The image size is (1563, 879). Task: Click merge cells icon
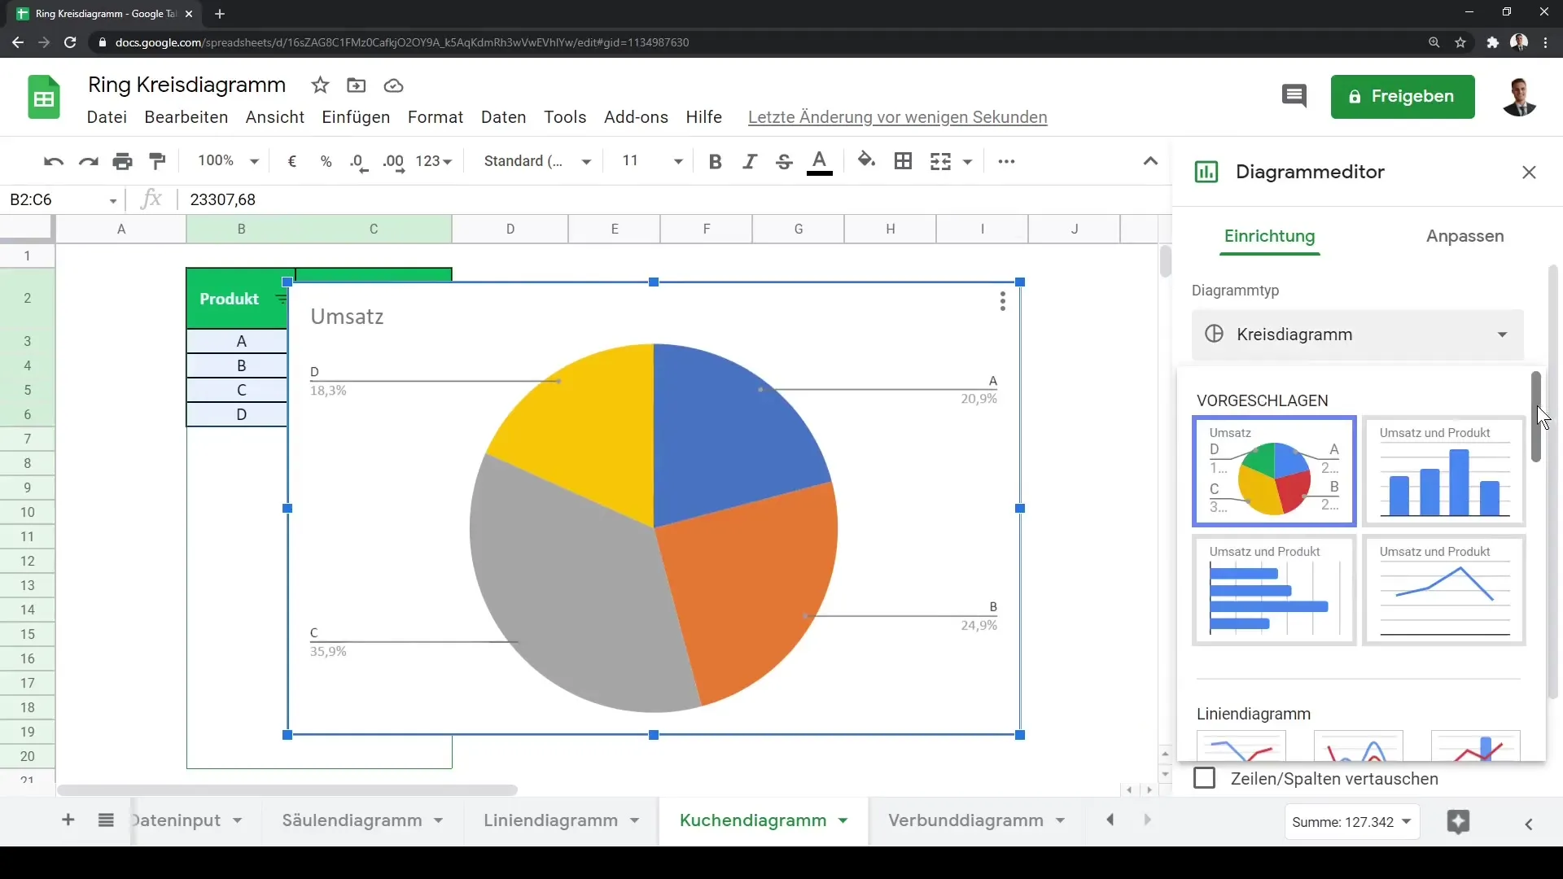tap(940, 161)
